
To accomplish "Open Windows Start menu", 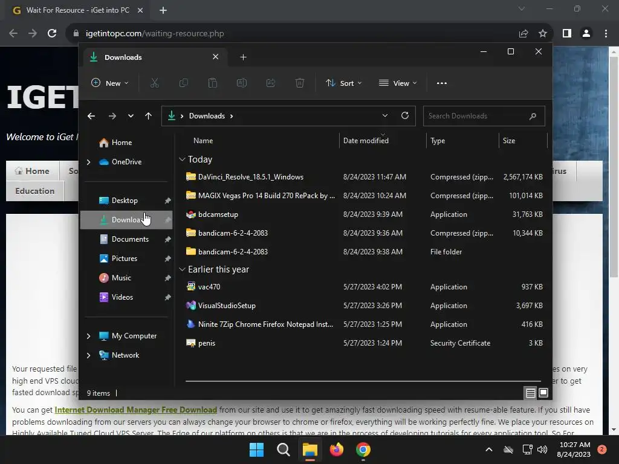I will click(256, 449).
